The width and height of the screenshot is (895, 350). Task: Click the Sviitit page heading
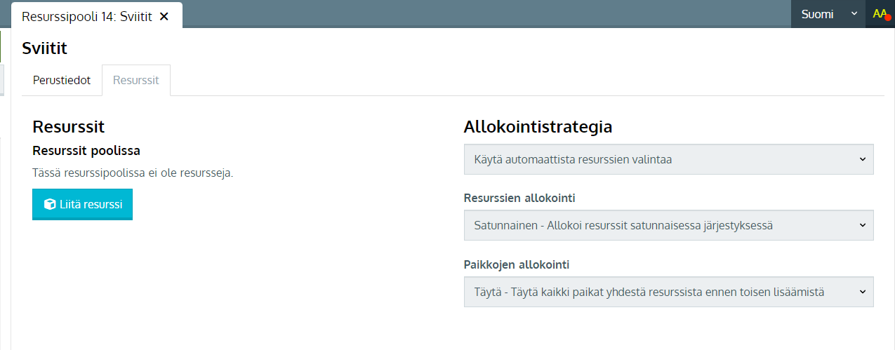tap(45, 48)
